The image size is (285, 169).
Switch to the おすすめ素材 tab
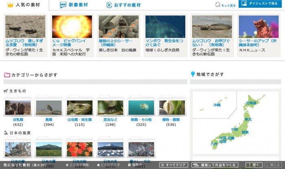[x=123, y=5]
